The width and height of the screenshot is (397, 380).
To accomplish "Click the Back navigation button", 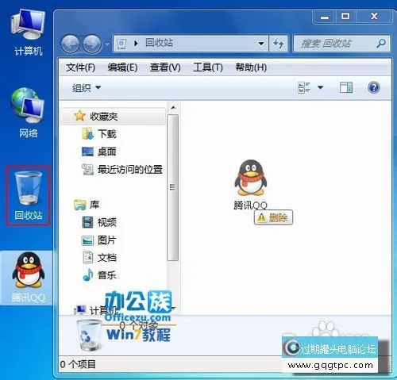I will (x=70, y=44).
